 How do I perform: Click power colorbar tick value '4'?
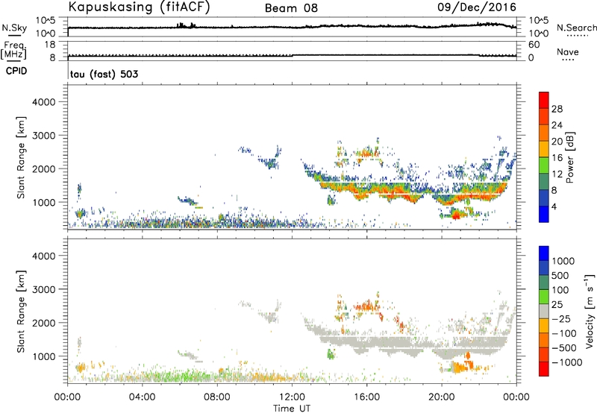click(x=554, y=206)
